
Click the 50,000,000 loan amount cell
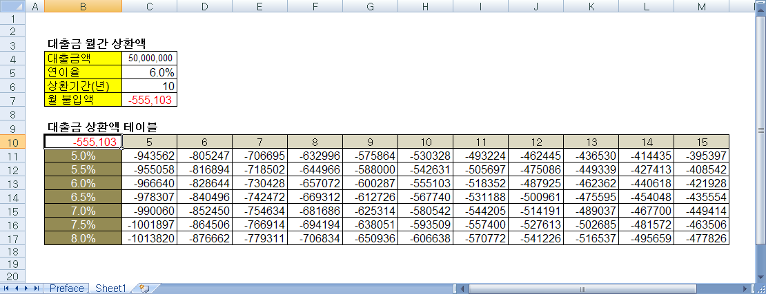tap(150, 58)
